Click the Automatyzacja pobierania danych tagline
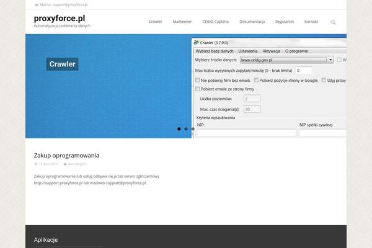This screenshot has width=372, height=248. click(x=62, y=25)
